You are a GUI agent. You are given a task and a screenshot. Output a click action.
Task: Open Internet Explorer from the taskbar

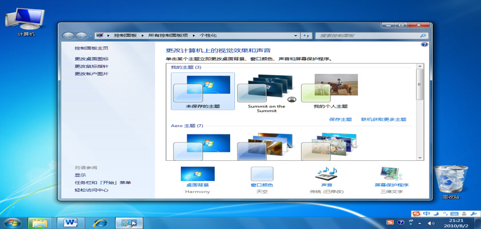101,222
